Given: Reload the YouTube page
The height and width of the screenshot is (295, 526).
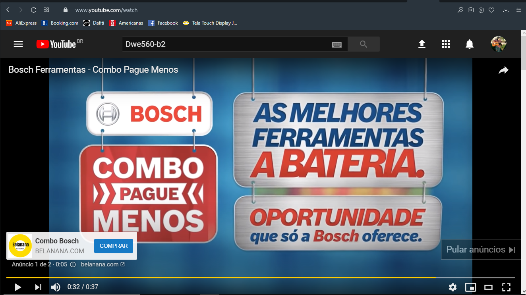Looking at the screenshot, I should 33,10.
